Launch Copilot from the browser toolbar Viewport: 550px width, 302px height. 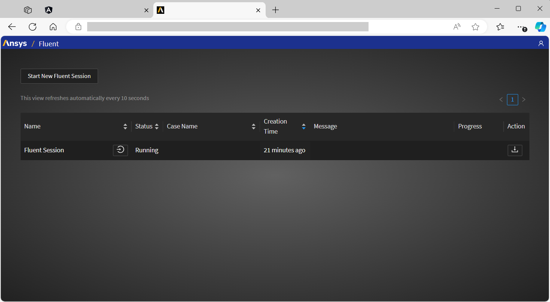(x=540, y=27)
